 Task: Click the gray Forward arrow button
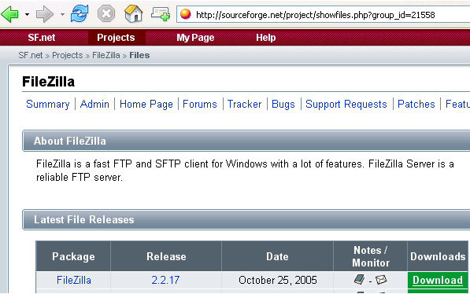coord(44,14)
